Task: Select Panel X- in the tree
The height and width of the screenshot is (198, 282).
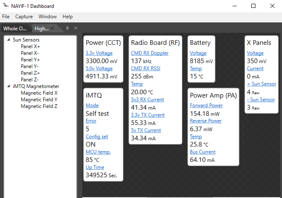Action: [30, 53]
